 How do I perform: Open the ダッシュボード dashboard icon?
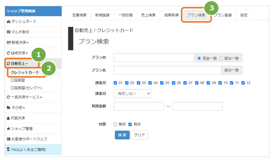(x=8, y=22)
